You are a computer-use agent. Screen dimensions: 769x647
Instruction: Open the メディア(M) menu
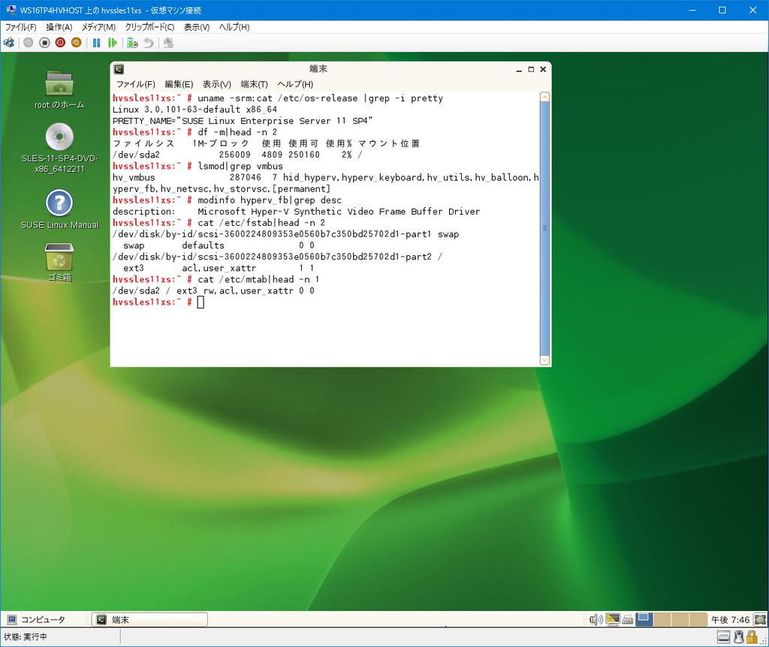click(x=98, y=27)
